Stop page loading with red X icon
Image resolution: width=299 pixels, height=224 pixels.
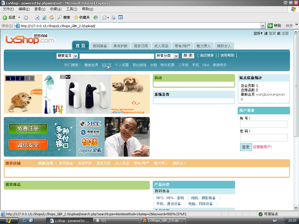[37, 17]
